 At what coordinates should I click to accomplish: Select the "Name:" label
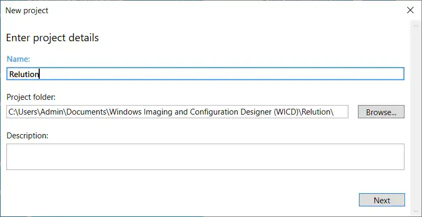coord(18,59)
